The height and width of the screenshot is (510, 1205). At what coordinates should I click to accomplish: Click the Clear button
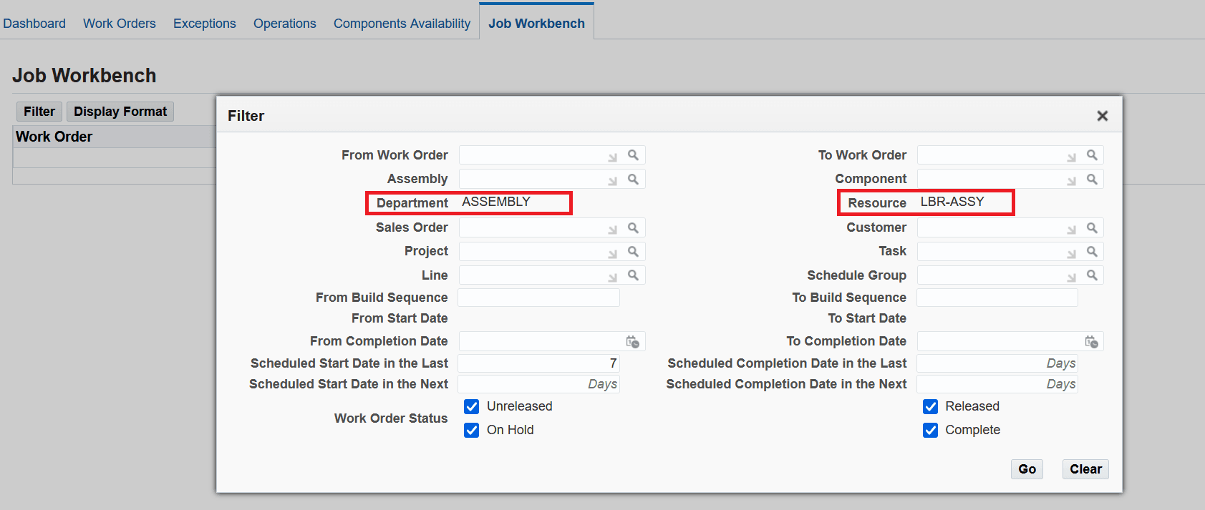pos(1085,469)
